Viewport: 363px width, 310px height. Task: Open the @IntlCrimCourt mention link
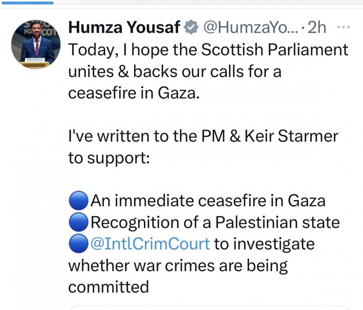150,244
